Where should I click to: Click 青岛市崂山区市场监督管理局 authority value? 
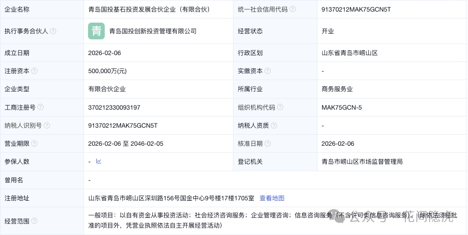[x=362, y=161]
